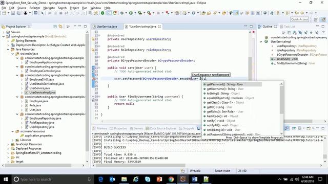
Task: Click the Boot Dashboard green circle icon
Action: [x=102, y=13]
